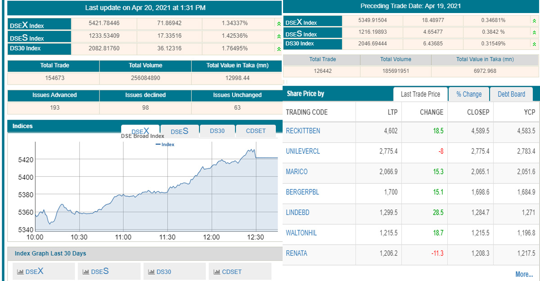Show the DS30 indices chart tab
Image resolution: width=540 pixels, height=281 pixels.
point(217,131)
